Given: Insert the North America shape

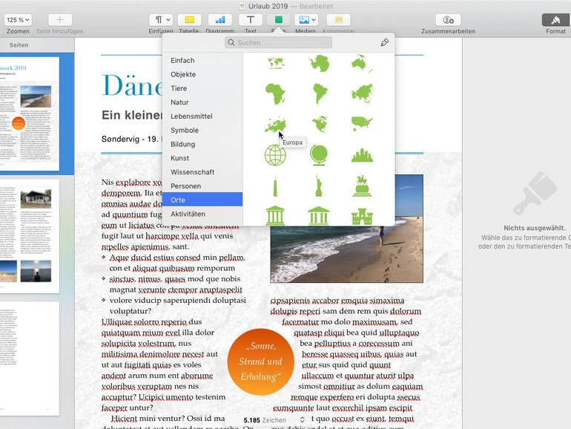Looking at the screenshot, I should point(320,124).
